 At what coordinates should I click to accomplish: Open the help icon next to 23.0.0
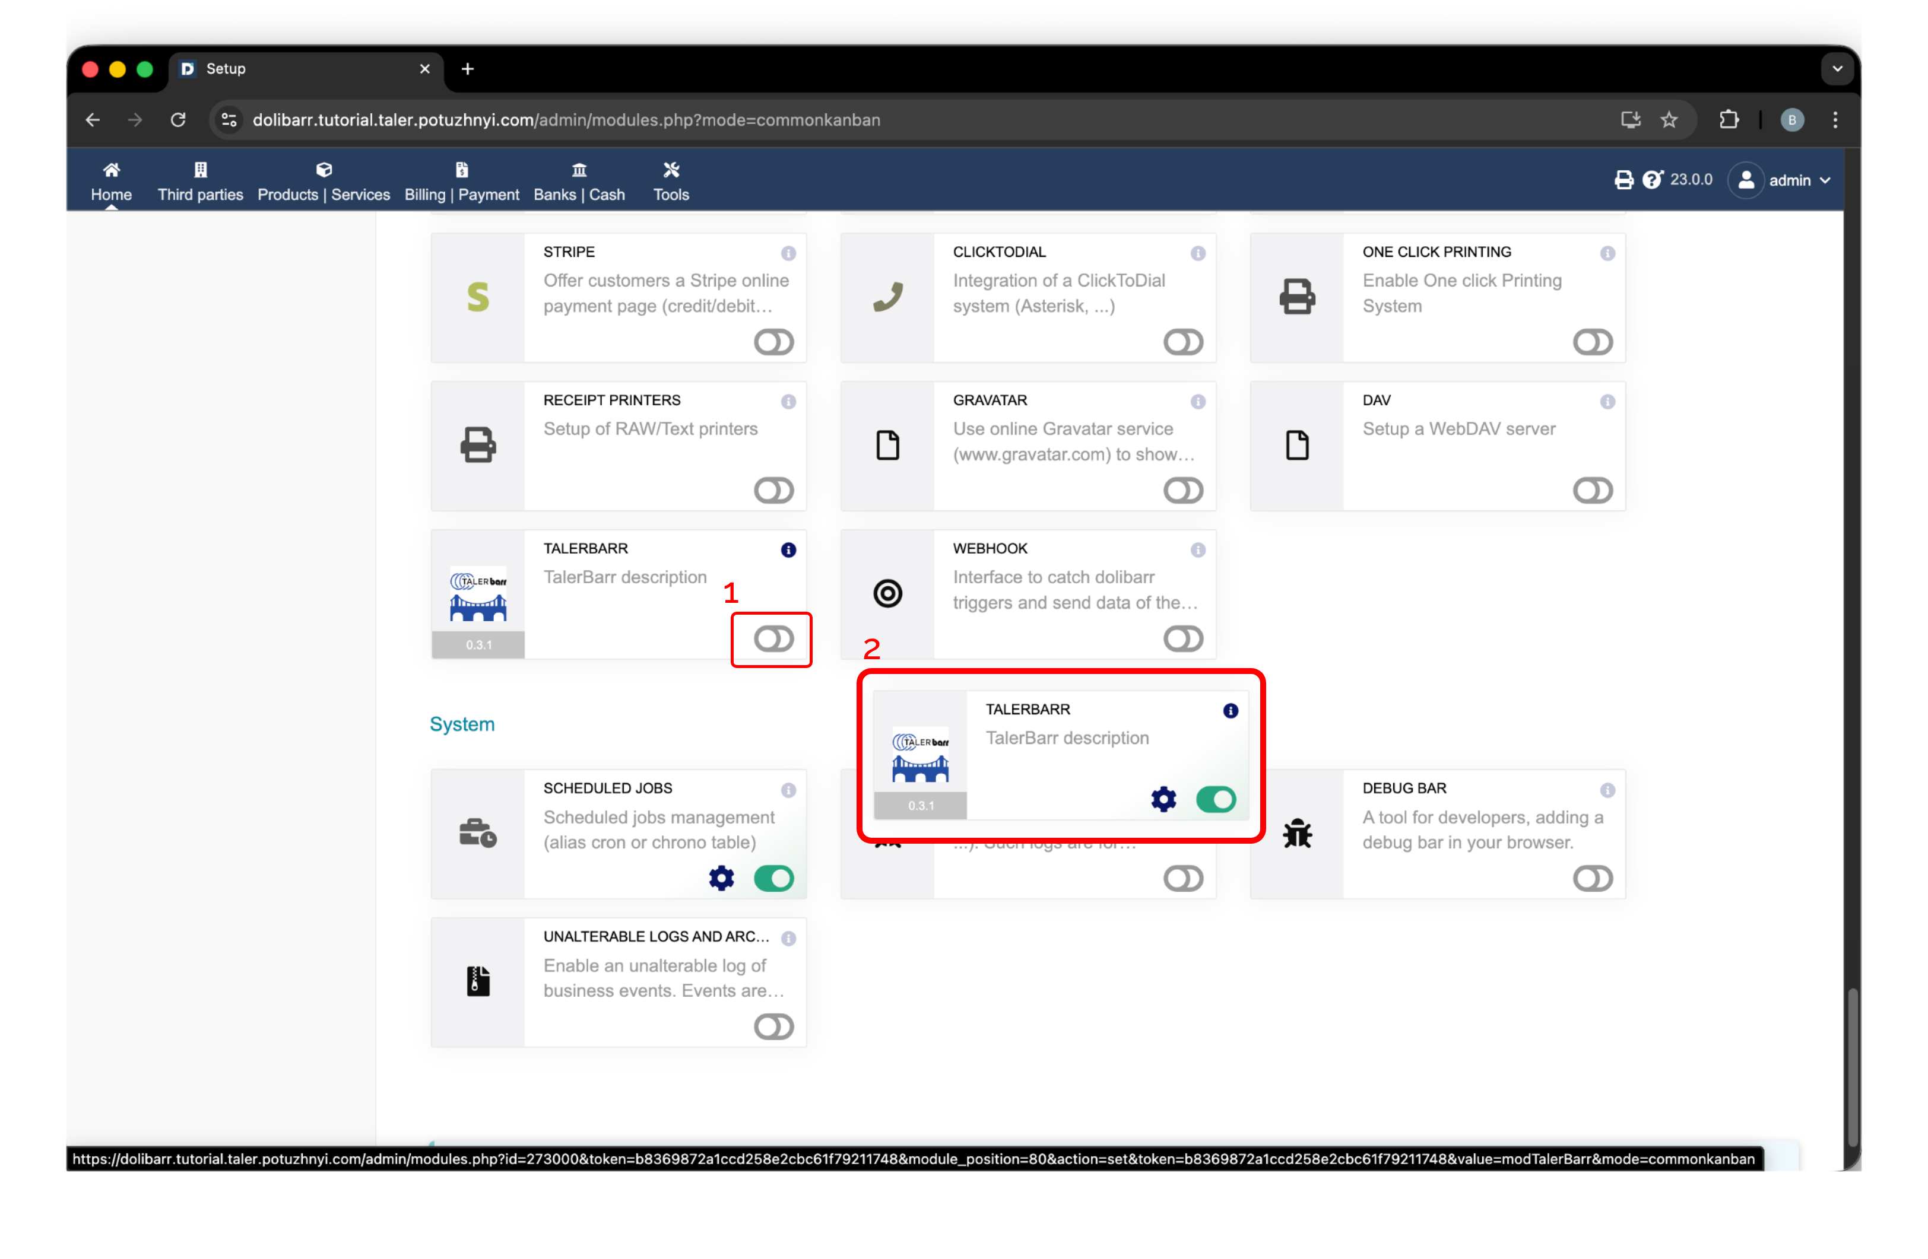click(x=1652, y=180)
